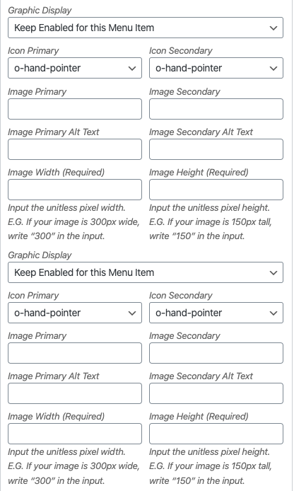The width and height of the screenshot is (294, 491).
Task: Click the second section's Image Width field
Action: tap(75, 434)
